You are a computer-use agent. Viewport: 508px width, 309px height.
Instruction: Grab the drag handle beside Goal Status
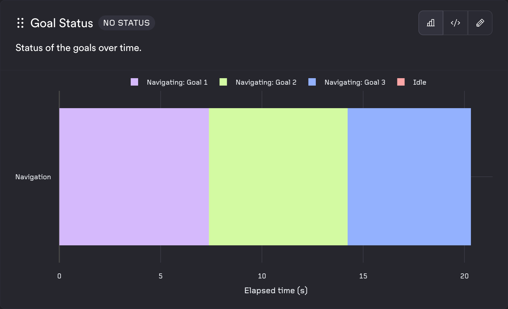[x=20, y=23]
